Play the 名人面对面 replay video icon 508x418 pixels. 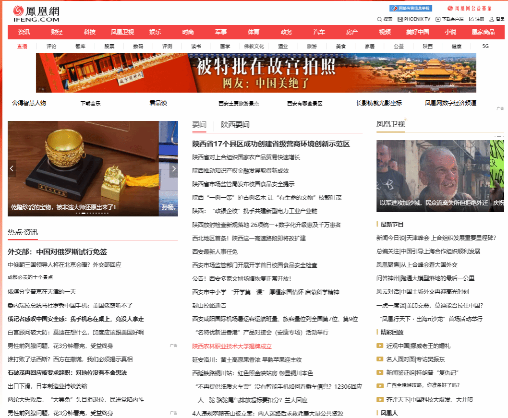380,359
